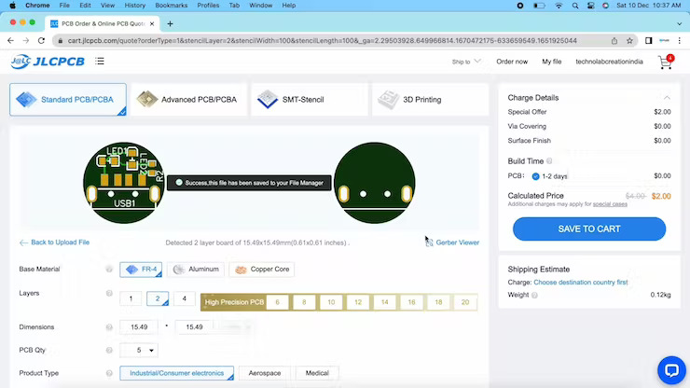Click the Base Material help icon
690x388 pixels.
tap(109, 270)
